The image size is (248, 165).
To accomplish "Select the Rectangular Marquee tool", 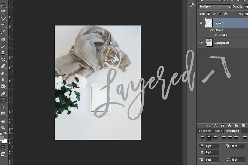I will pos(3,5).
